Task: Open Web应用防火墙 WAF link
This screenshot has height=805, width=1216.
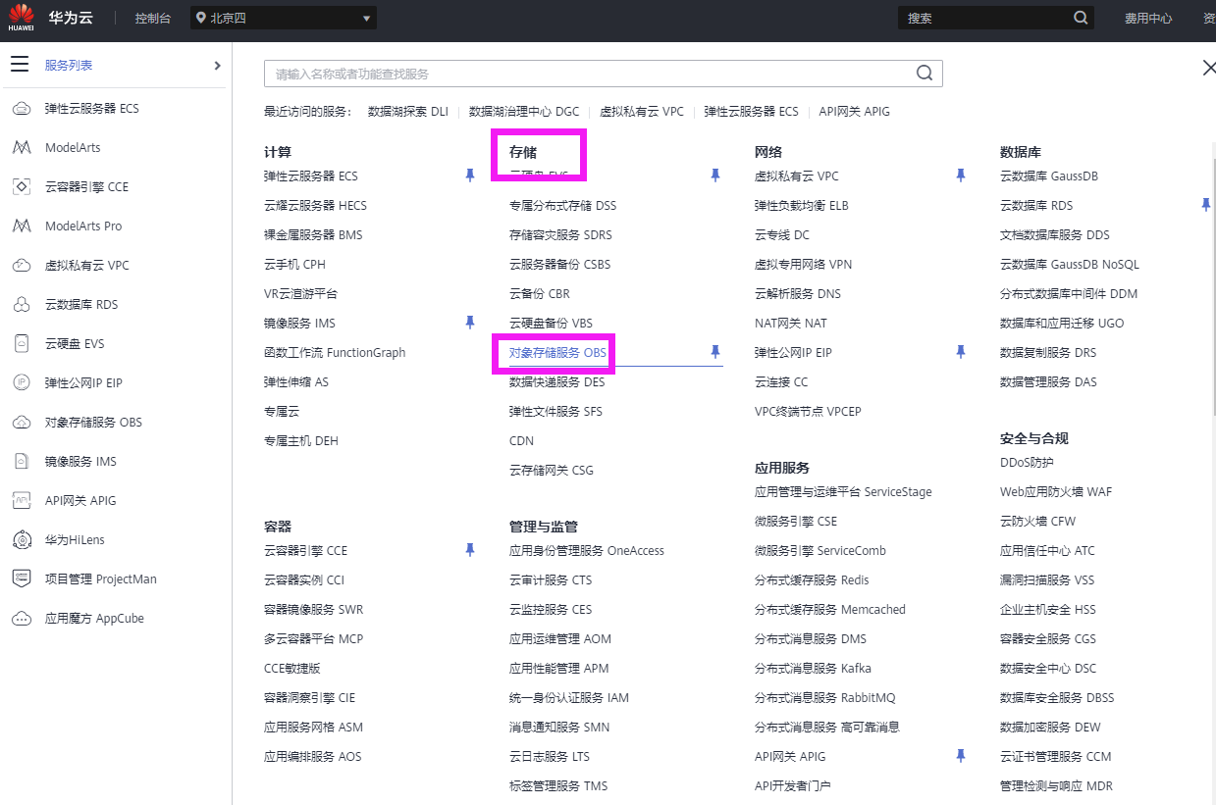Action: [x=1056, y=492]
